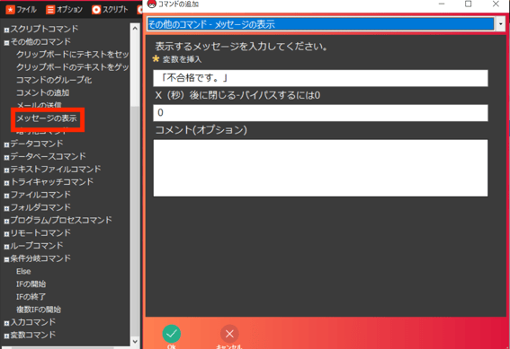Image resolution: width=510 pixels, height=349 pixels.
Task: Expand the テキストファイルコマンド tree node
Action: click(x=6, y=170)
